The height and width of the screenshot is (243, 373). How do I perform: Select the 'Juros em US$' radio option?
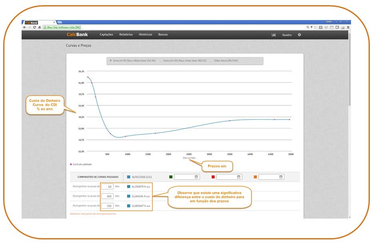[161, 61]
